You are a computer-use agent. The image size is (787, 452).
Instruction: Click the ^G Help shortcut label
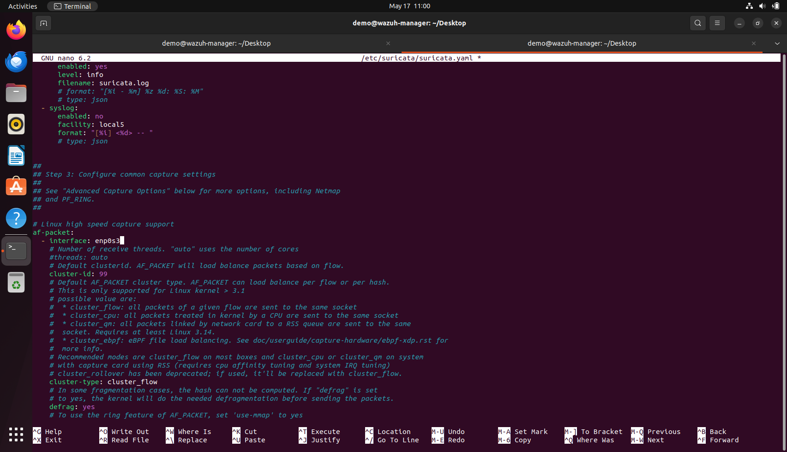pyautogui.click(x=47, y=432)
